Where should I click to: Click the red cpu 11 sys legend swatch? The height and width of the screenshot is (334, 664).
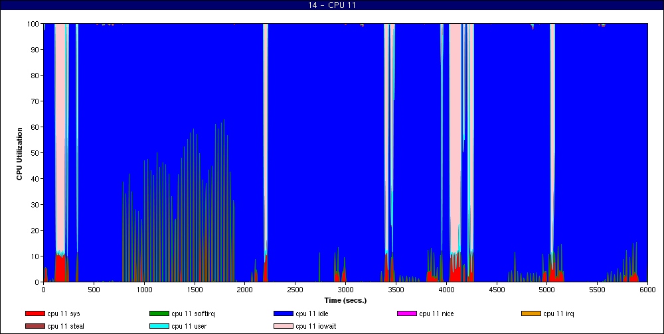35,313
